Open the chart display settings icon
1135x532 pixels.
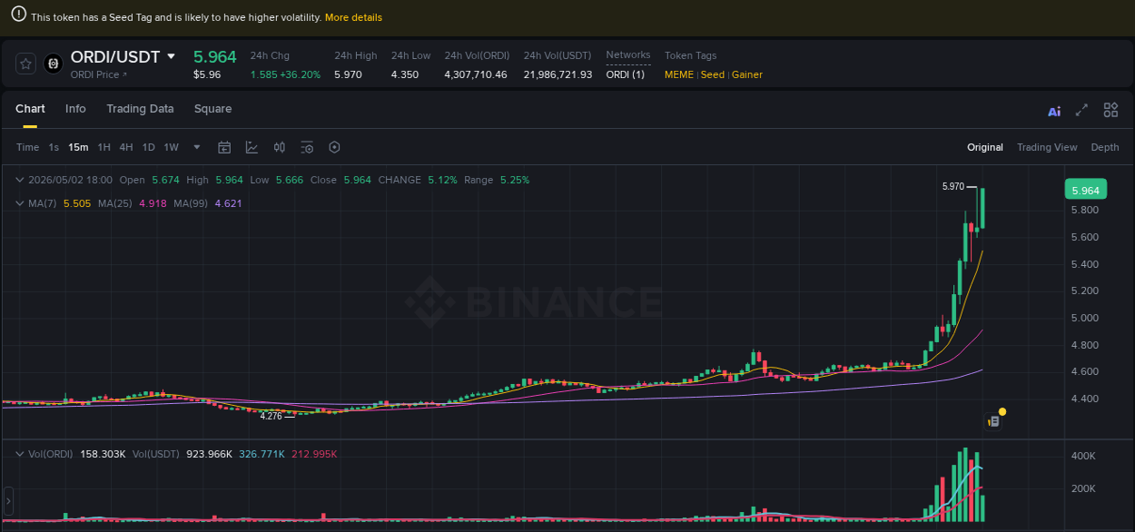[x=307, y=147]
